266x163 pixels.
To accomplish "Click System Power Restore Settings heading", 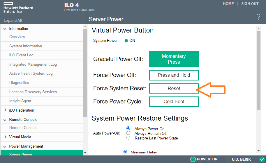I will click(140, 118).
